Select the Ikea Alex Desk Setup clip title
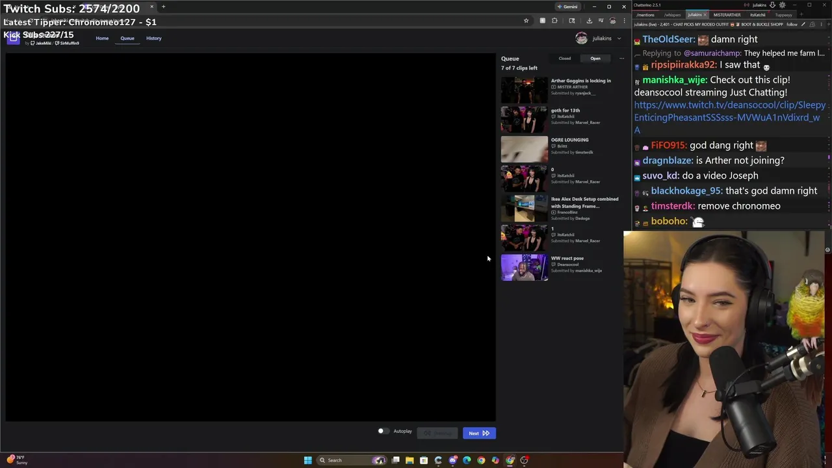The image size is (832, 468). click(x=585, y=203)
